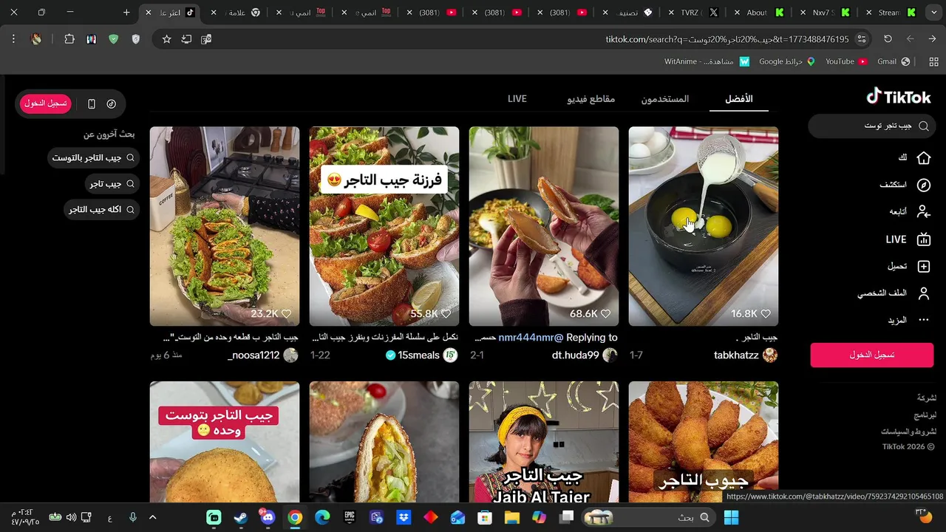Click the phone app icon near login
Image resolution: width=946 pixels, height=532 pixels.
(x=92, y=104)
